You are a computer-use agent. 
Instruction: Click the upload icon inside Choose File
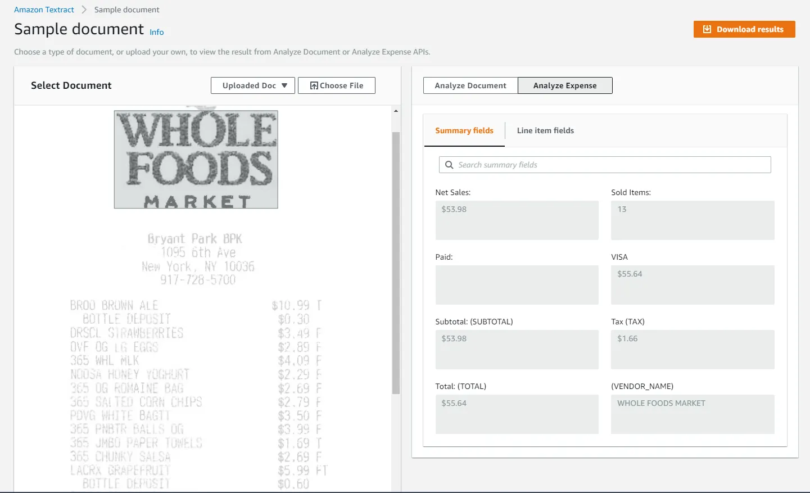pos(313,85)
